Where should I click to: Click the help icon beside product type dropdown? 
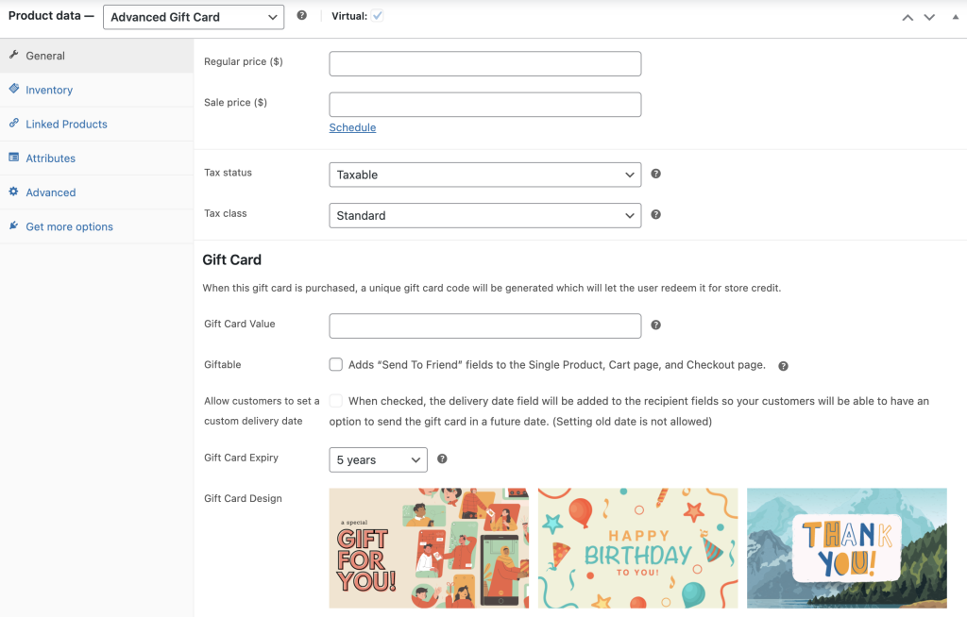point(301,16)
